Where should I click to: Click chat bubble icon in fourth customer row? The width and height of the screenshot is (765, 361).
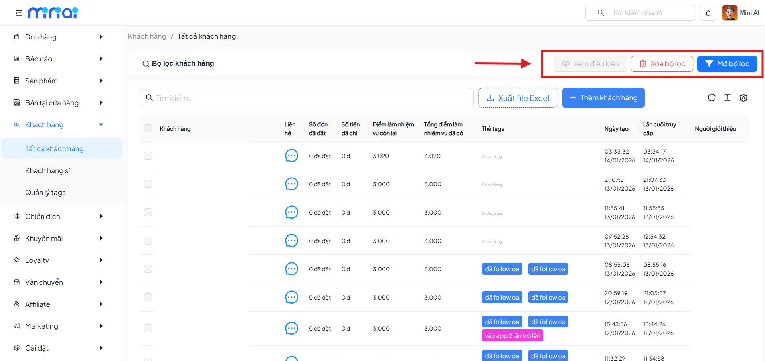click(291, 241)
